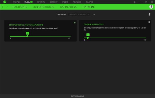Click the low power slider maximum label 100

145,40
